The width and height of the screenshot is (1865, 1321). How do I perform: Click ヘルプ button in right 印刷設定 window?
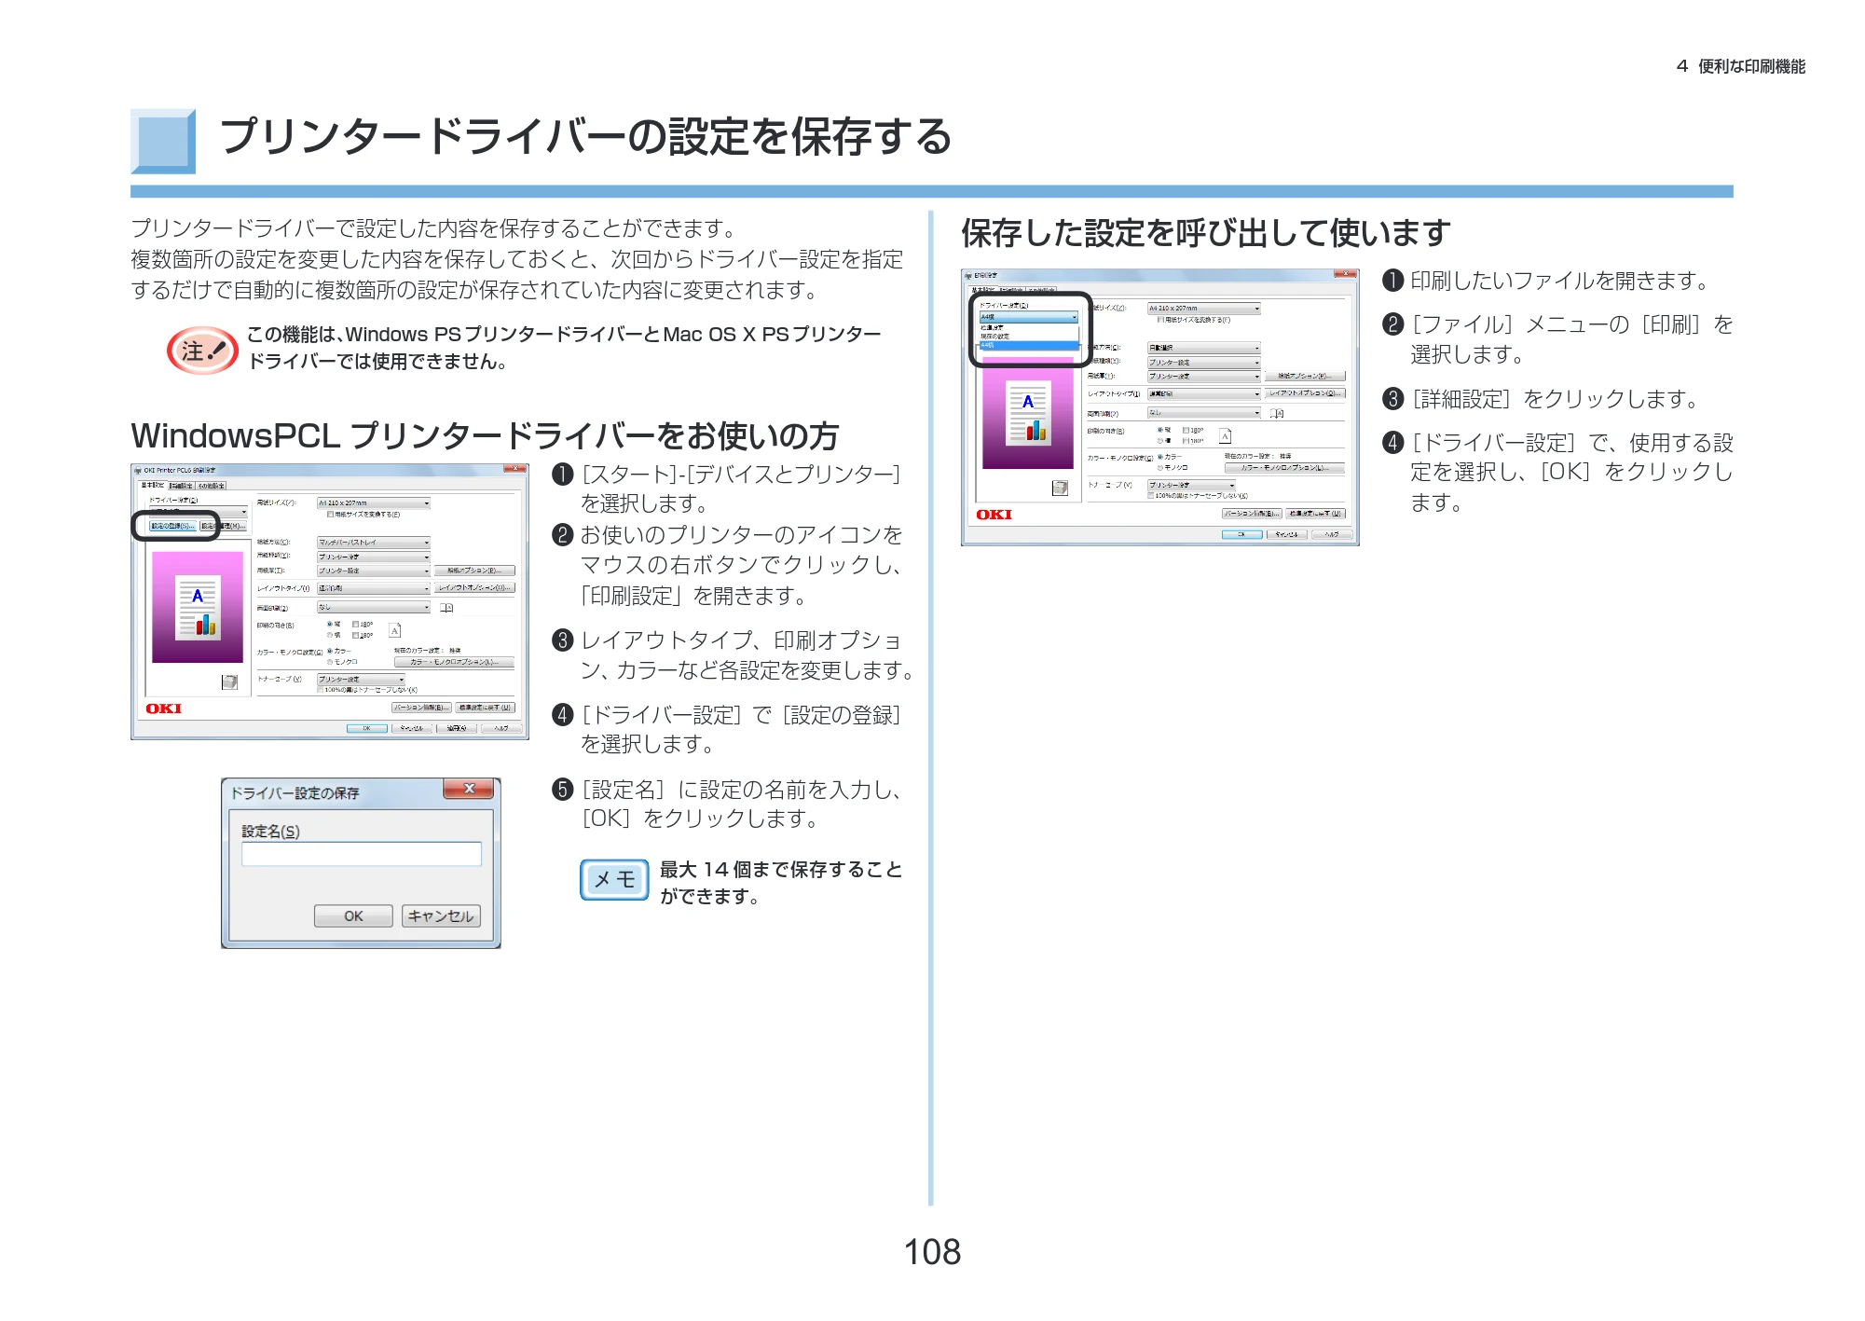click(x=1332, y=534)
